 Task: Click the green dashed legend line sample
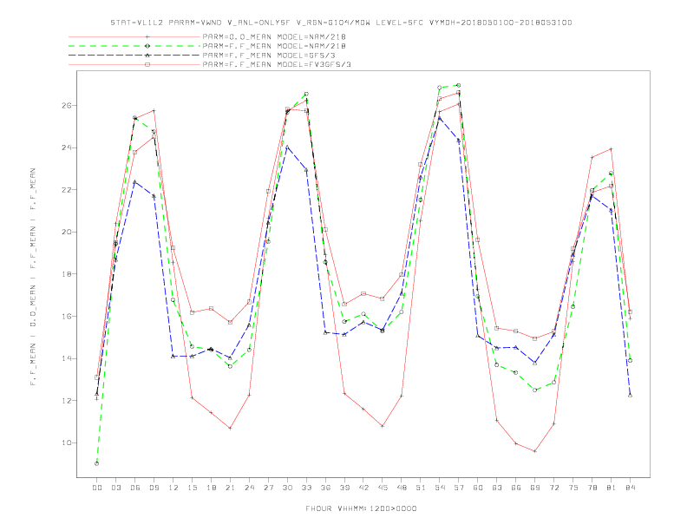[134, 46]
